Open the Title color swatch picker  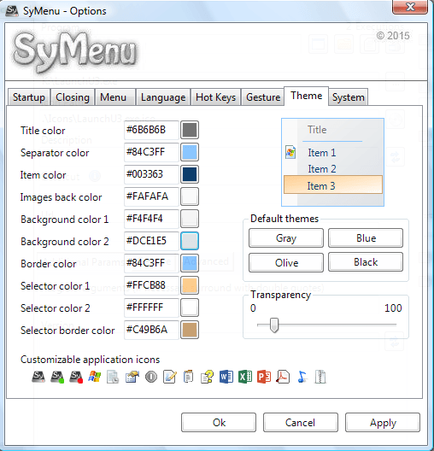tap(190, 130)
